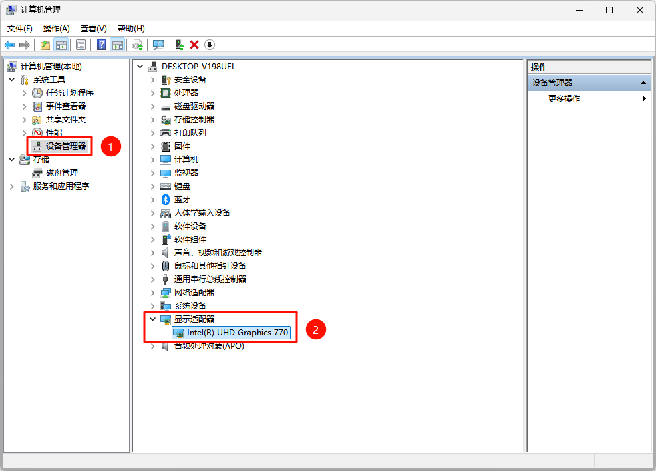
Task: Click the performance gauge icon beside 性能
Action: pos(37,133)
